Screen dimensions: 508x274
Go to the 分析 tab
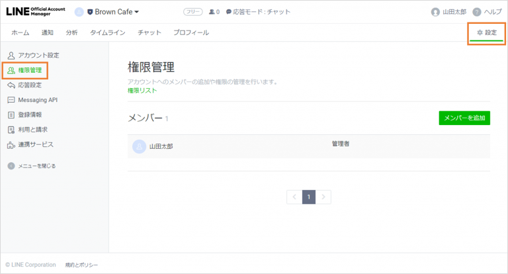[x=71, y=32]
